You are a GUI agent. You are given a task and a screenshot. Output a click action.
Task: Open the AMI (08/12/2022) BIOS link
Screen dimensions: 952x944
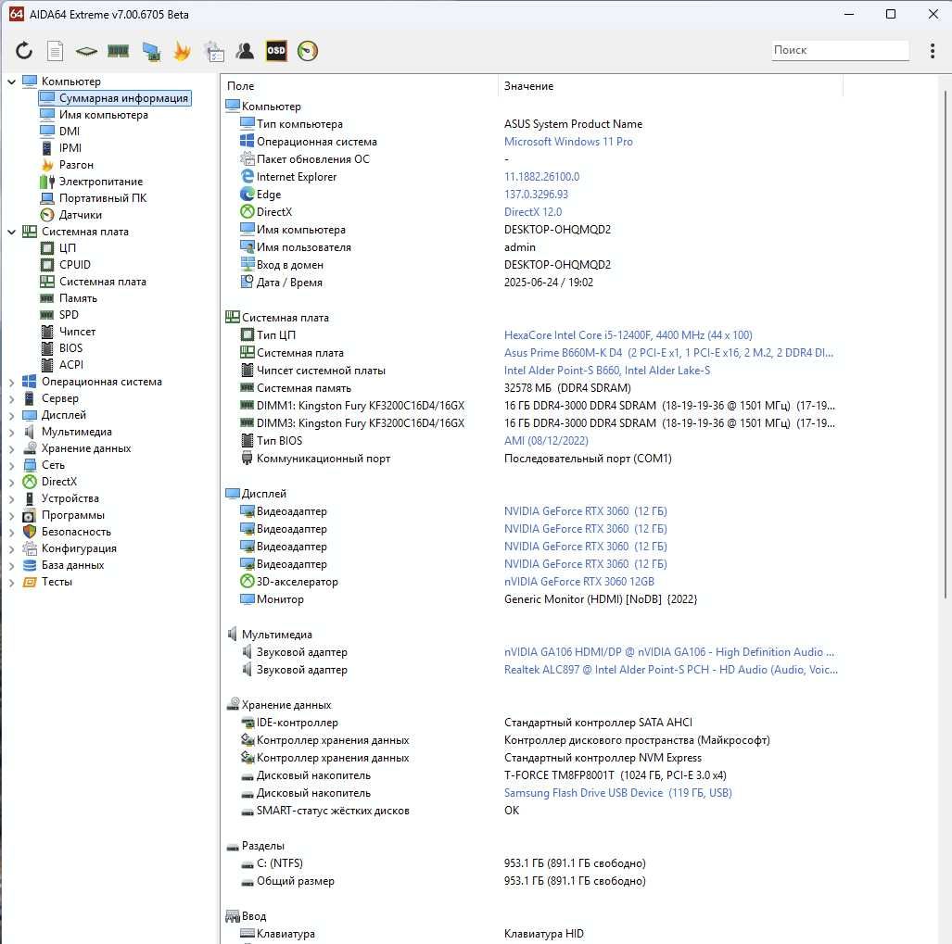coord(546,441)
